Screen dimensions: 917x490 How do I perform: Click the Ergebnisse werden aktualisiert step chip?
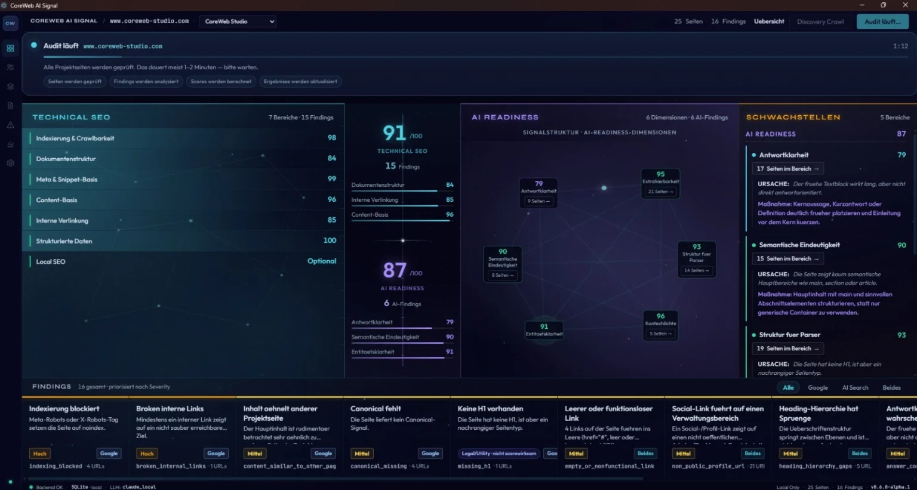pos(300,82)
